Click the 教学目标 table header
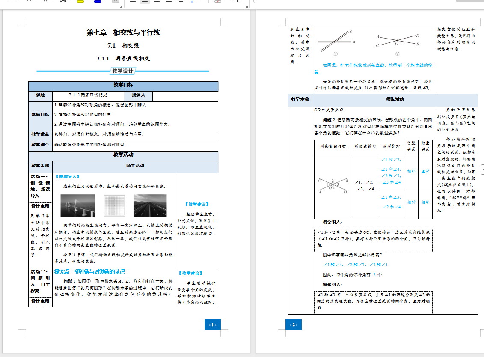 tap(123, 85)
